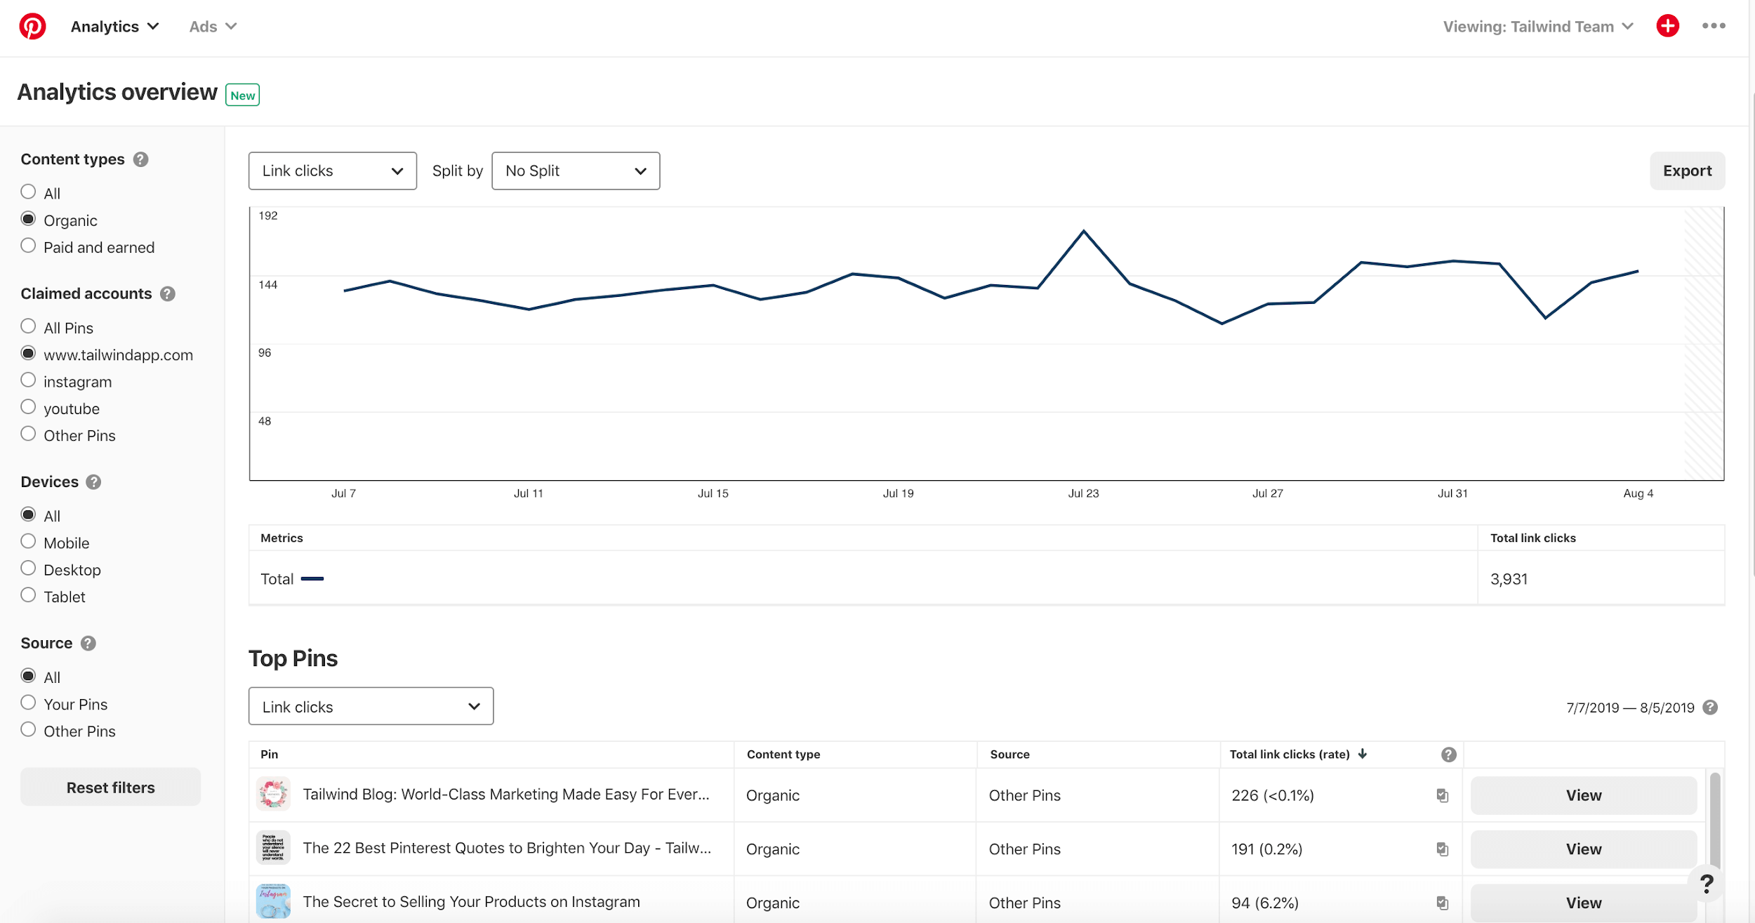Screen dimensions: 1755x923
Task: Choose the Mobile devices radio button
Action: [28, 542]
